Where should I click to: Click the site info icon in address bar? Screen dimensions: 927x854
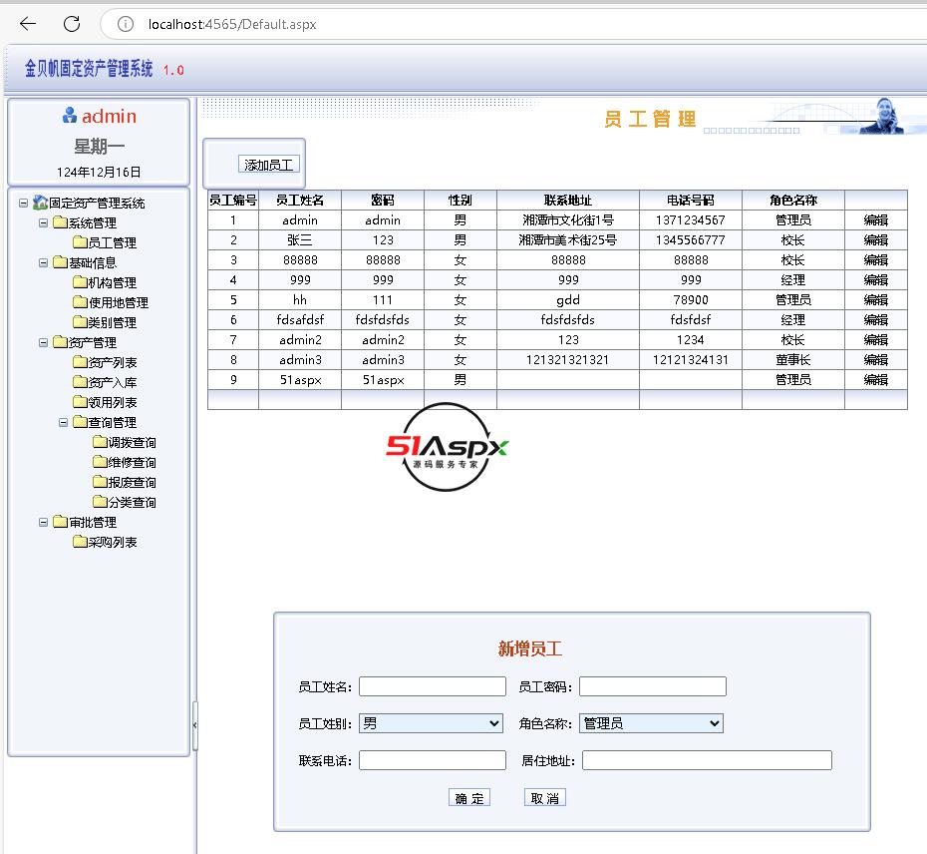(x=126, y=24)
